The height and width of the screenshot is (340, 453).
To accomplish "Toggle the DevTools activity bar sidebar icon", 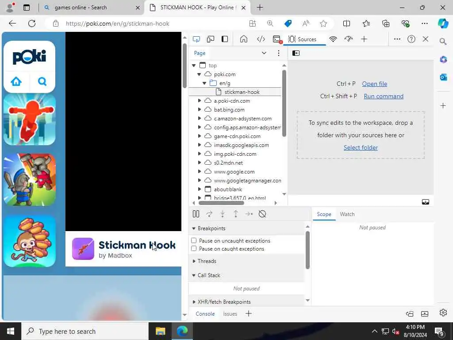I will point(224,39).
